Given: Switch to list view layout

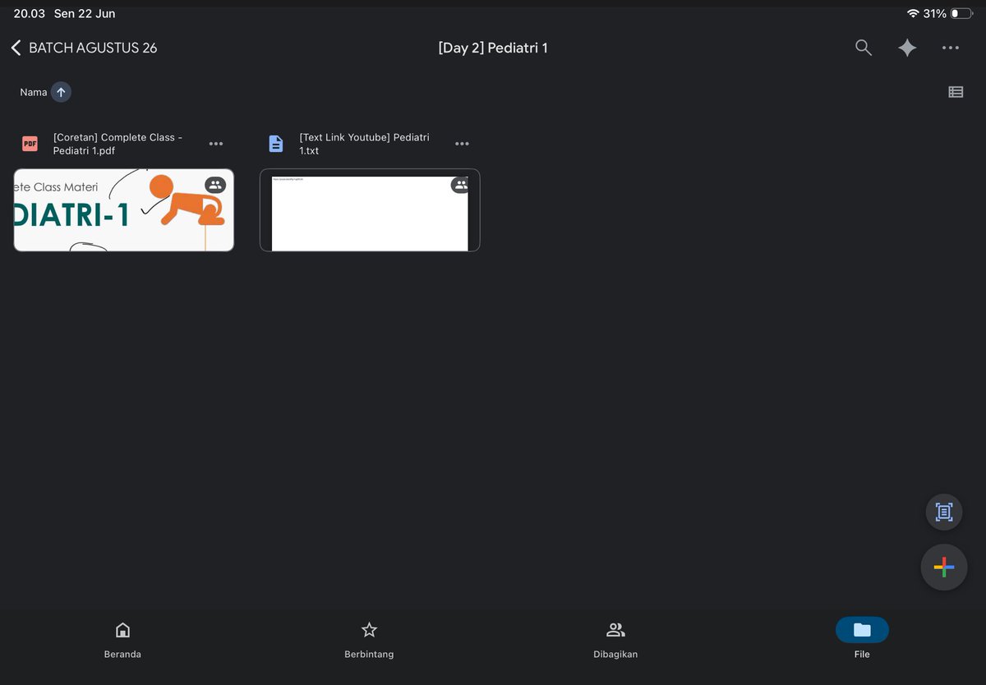Looking at the screenshot, I should click(956, 92).
